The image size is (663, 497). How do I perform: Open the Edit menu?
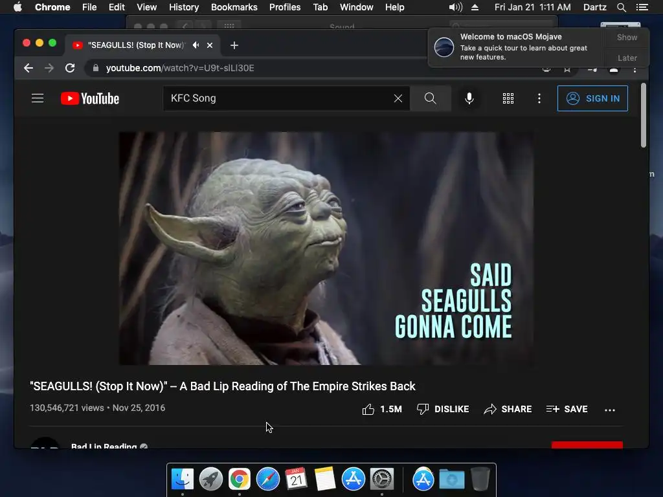click(x=117, y=7)
